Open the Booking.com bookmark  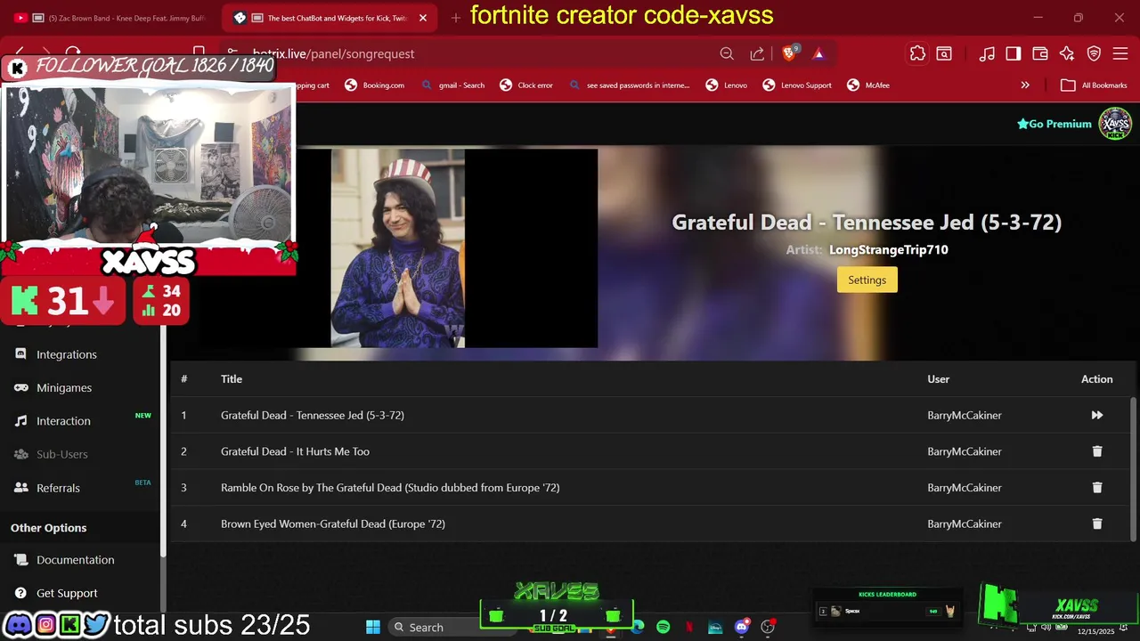(374, 85)
